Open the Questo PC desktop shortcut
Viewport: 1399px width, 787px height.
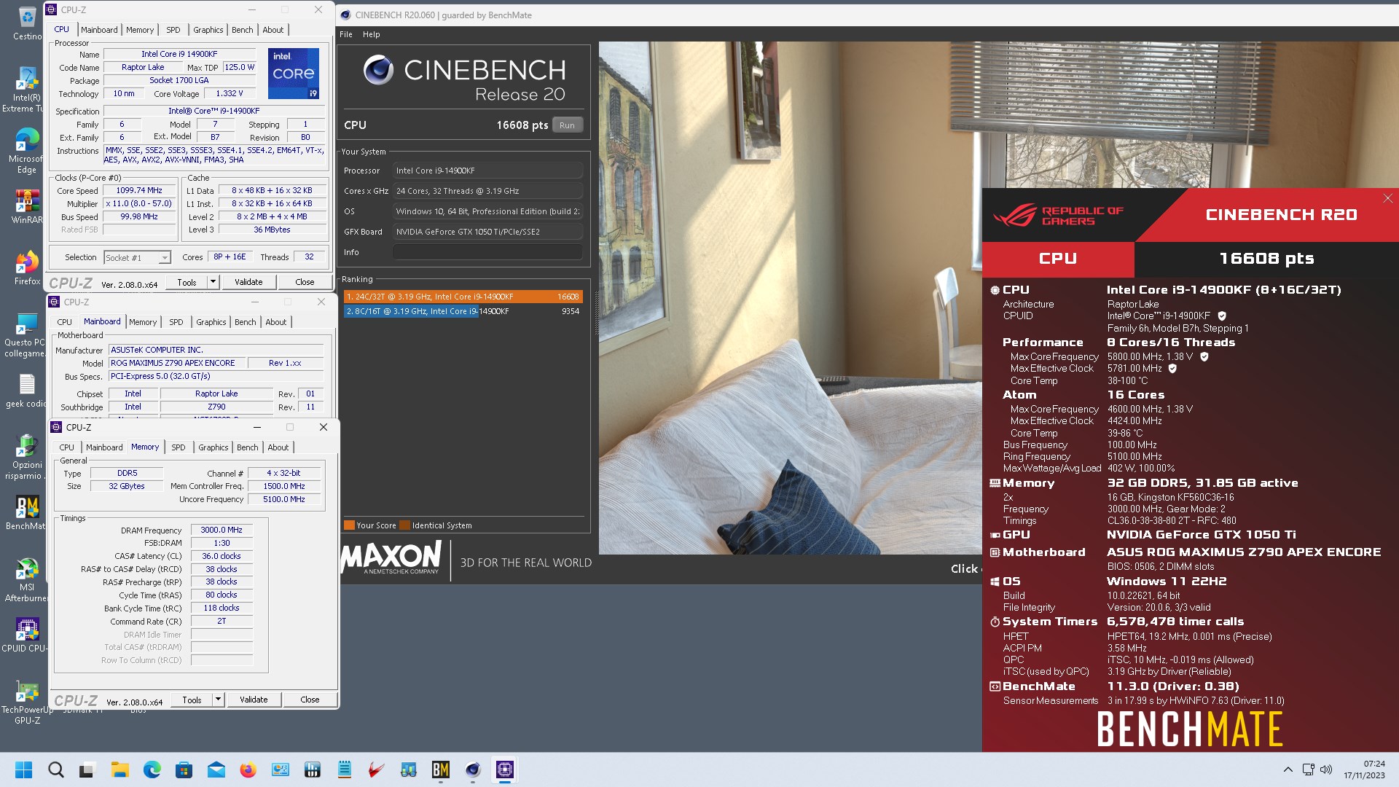click(x=24, y=335)
